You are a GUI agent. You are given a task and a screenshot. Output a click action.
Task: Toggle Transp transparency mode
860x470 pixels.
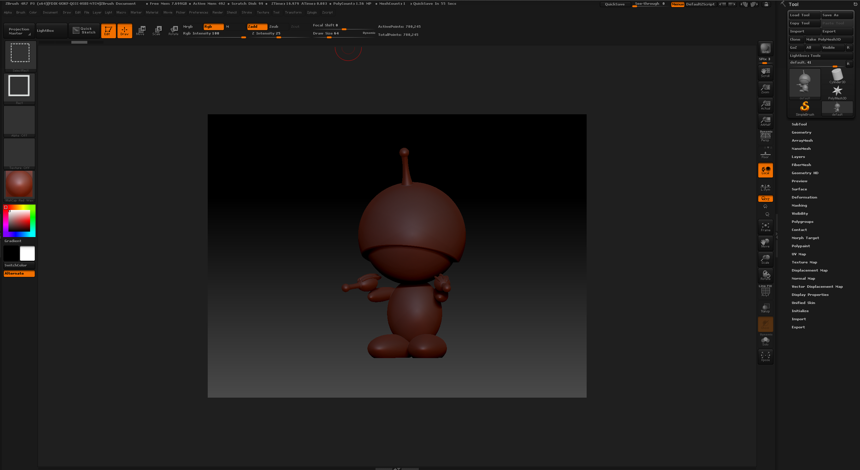coord(765,308)
